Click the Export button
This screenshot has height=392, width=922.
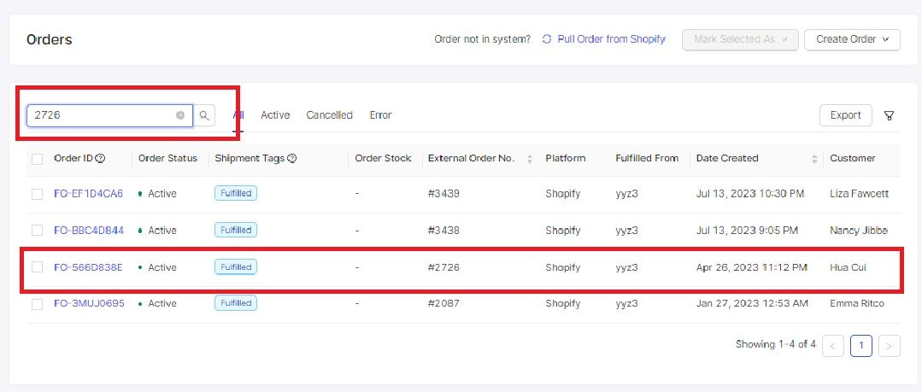tap(845, 115)
